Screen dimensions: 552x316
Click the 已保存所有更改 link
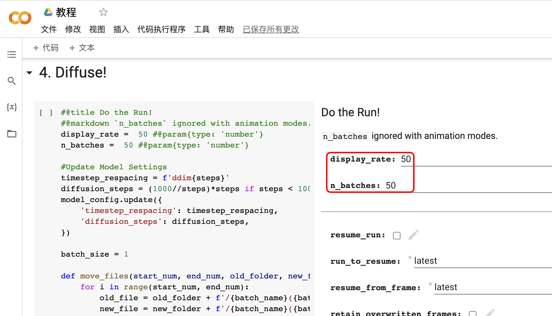pos(271,29)
